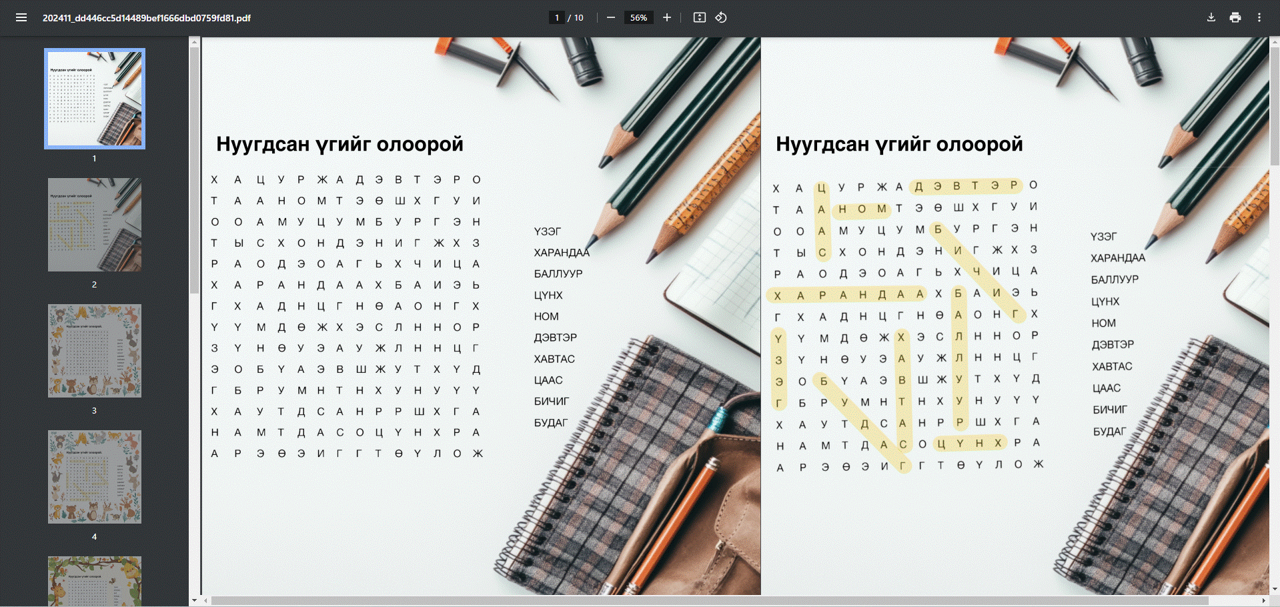This screenshot has width=1280, height=607.
Task: Download the PDF file
Action: (x=1211, y=17)
